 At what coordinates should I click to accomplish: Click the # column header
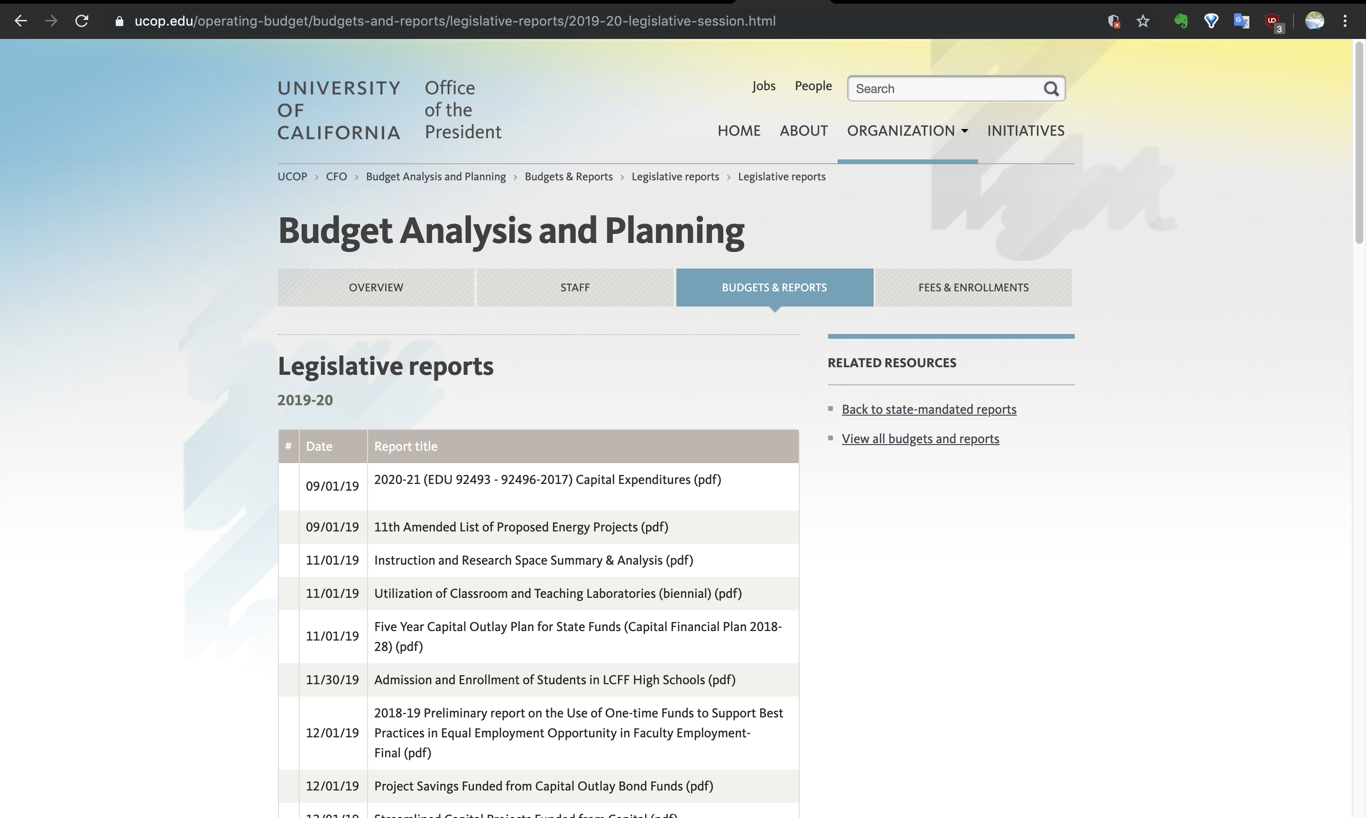tap(288, 446)
